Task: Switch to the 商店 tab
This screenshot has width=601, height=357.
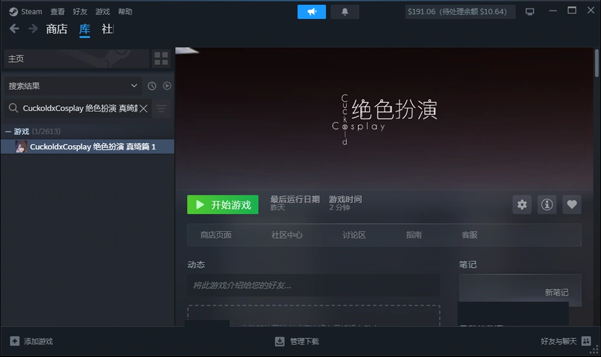Action: pos(57,29)
